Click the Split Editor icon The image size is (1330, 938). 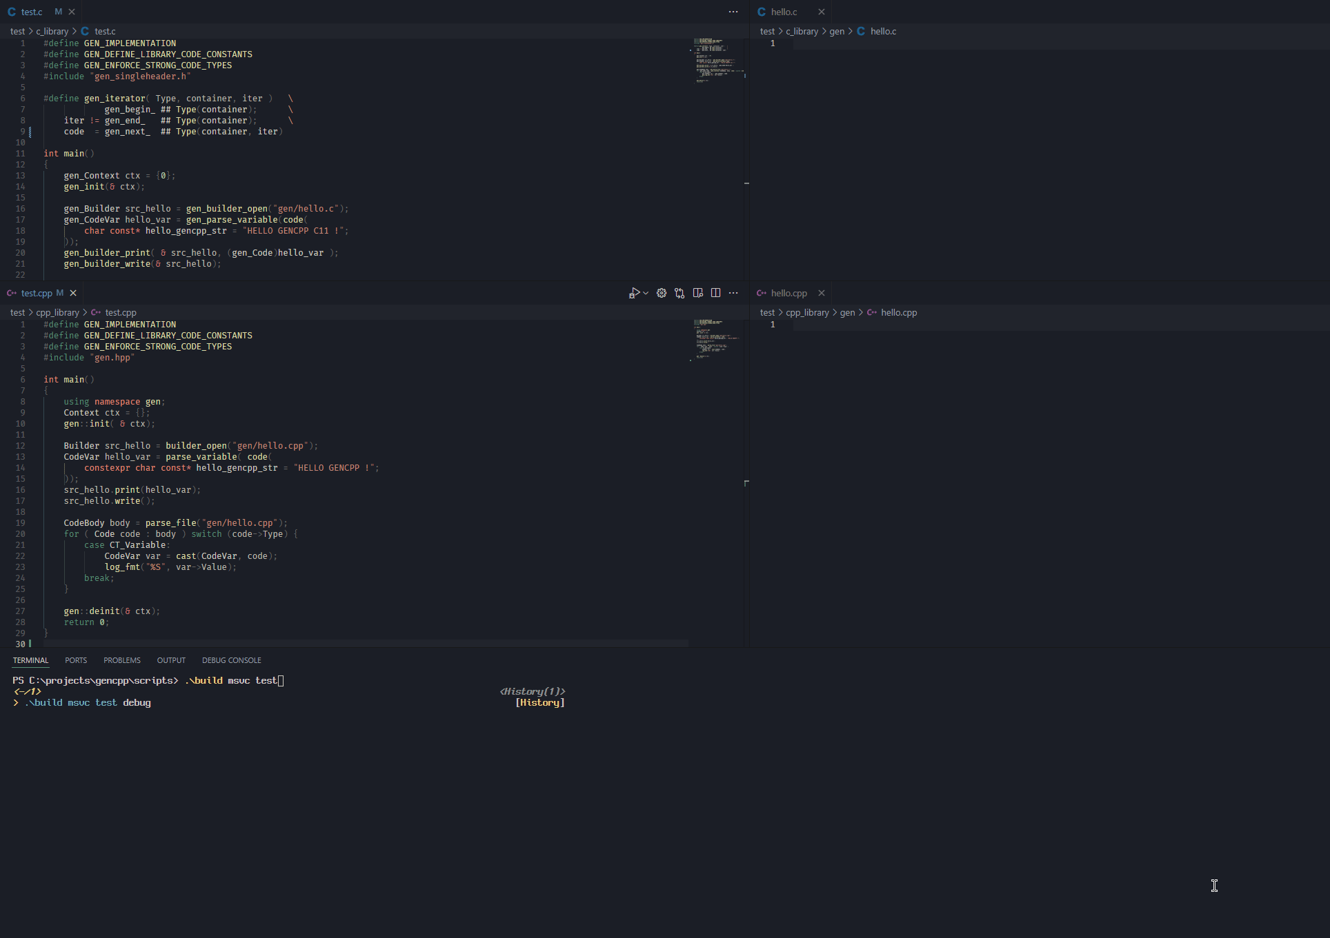pos(715,293)
